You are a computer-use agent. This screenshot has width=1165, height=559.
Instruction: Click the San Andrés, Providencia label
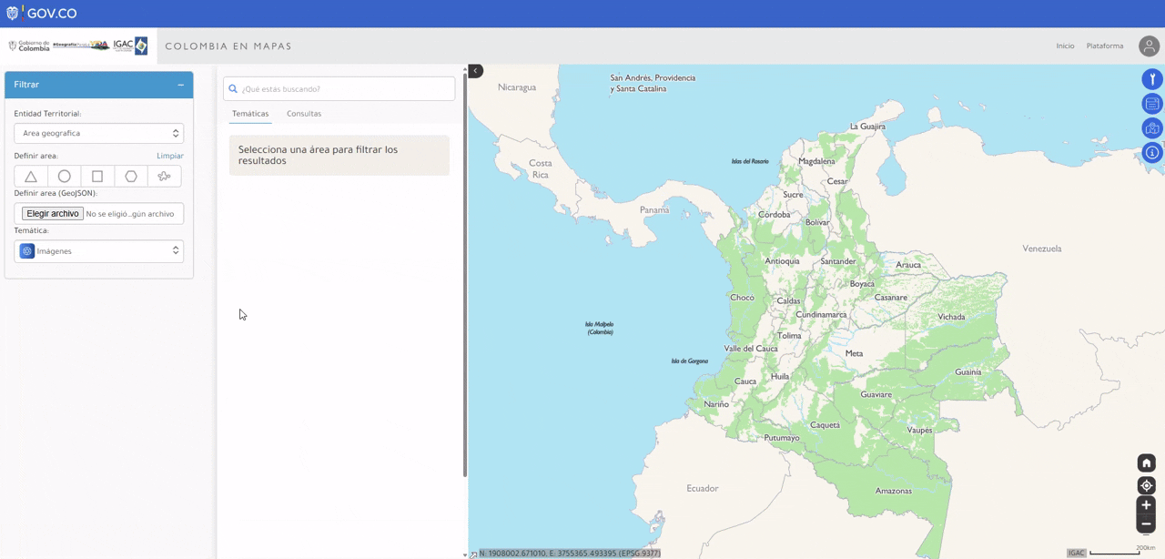653,83
